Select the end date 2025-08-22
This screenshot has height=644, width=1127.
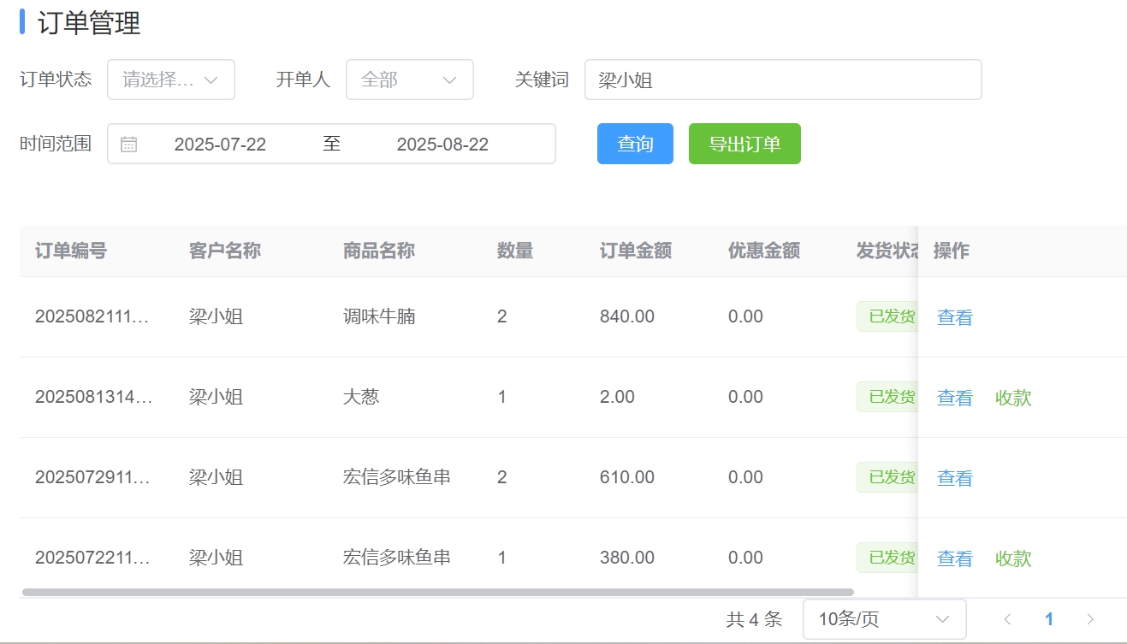tap(442, 145)
